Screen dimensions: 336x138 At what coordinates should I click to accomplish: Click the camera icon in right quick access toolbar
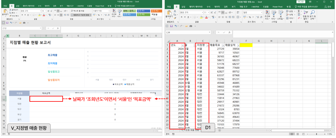191,26
